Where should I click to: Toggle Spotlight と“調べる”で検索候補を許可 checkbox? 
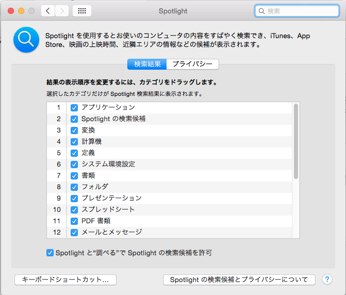pyautogui.click(x=50, y=253)
